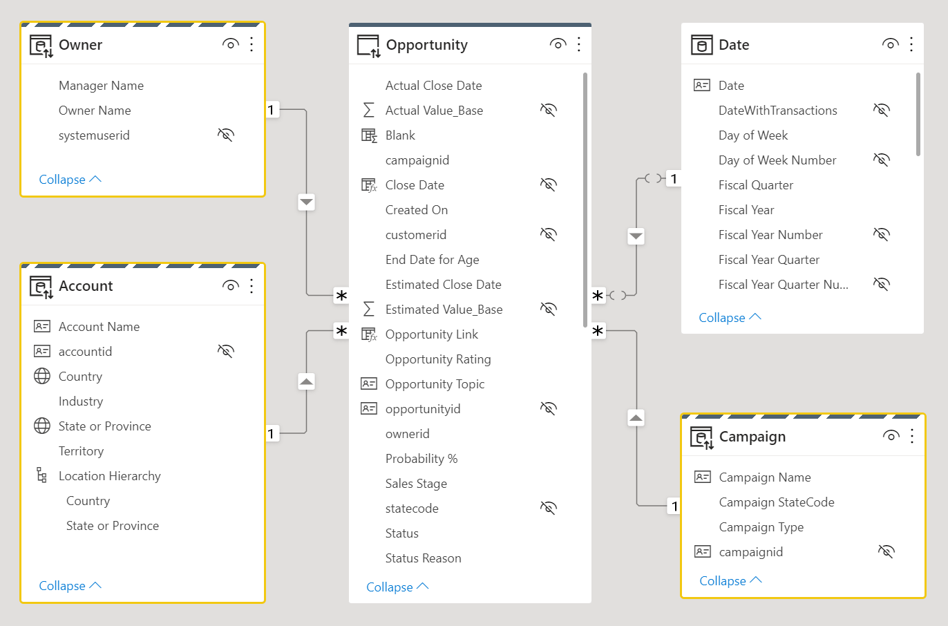Toggle the eye icon on Opportunity table

(x=558, y=44)
